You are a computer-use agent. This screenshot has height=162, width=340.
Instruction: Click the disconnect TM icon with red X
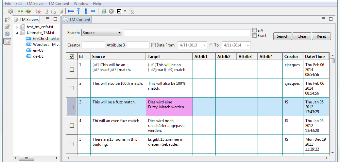click(x=28, y=11)
